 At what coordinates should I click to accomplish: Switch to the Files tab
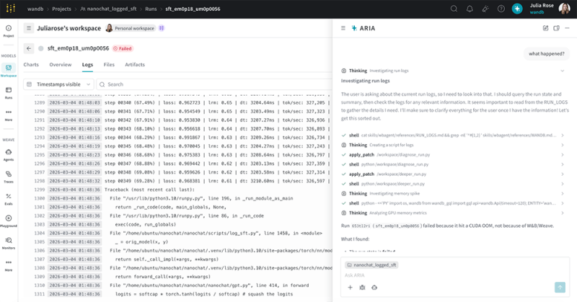pyautogui.click(x=109, y=64)
